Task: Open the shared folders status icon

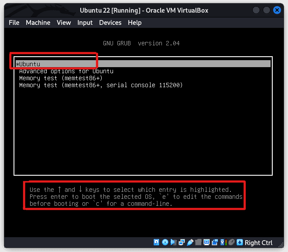Action: tap(198, 242)
